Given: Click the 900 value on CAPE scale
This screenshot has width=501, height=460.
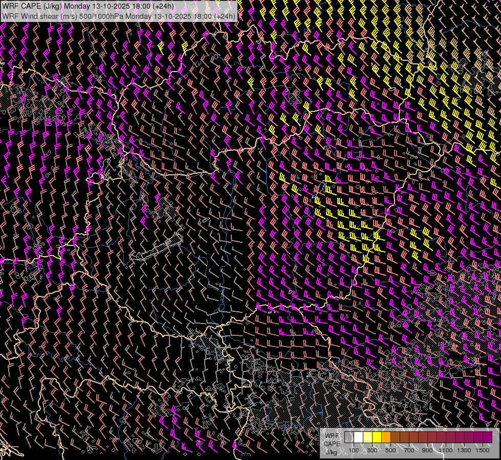Looking at the screenshot, I should [x=427, y=450].
